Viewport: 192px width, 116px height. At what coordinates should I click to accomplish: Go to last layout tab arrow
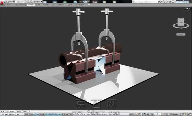pos(7,111)
